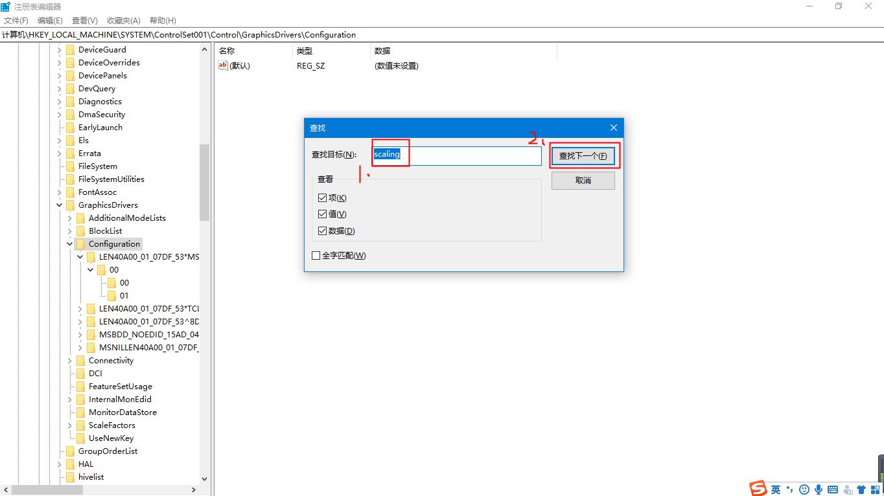Screen dimensions: 884x496
Task: Open the Sogou soft keyboard icon
Action: coord(833,490)
